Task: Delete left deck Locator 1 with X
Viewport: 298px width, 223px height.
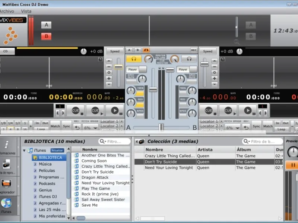Action: coord(122,122)
